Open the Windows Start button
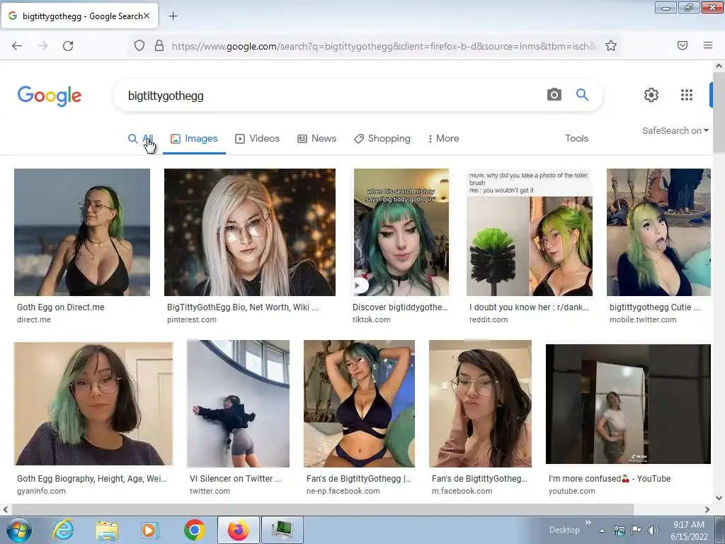 (19, 530)
